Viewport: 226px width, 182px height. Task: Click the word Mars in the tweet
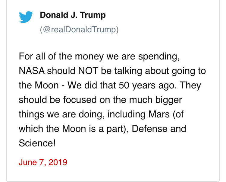pos(159,114)
